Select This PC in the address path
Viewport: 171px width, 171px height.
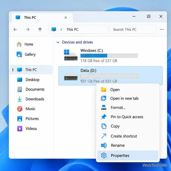coord(72,29)
